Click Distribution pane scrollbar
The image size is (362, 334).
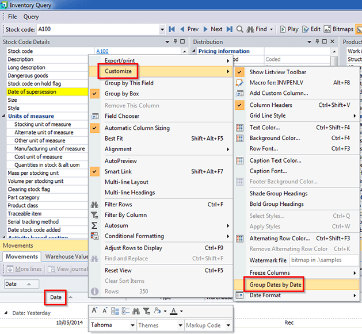point(334,60)
